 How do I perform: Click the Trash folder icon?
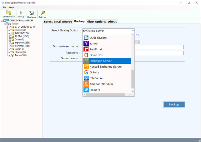pos(13,55)
